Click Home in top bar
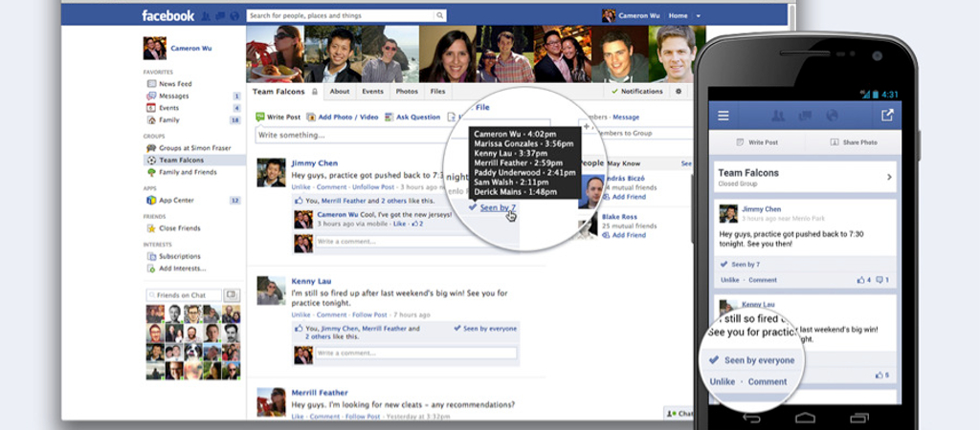This screenshot has width=980, height=430. 679,16
